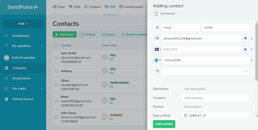Image resolution: width=258 pixels, height=130 pixels.
Task: Check the box for John Smith contact
Action: [x=57, y=58]
